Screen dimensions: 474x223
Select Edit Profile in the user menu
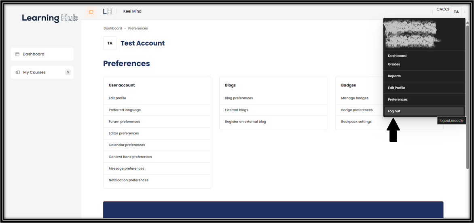(x=396, y=88)
